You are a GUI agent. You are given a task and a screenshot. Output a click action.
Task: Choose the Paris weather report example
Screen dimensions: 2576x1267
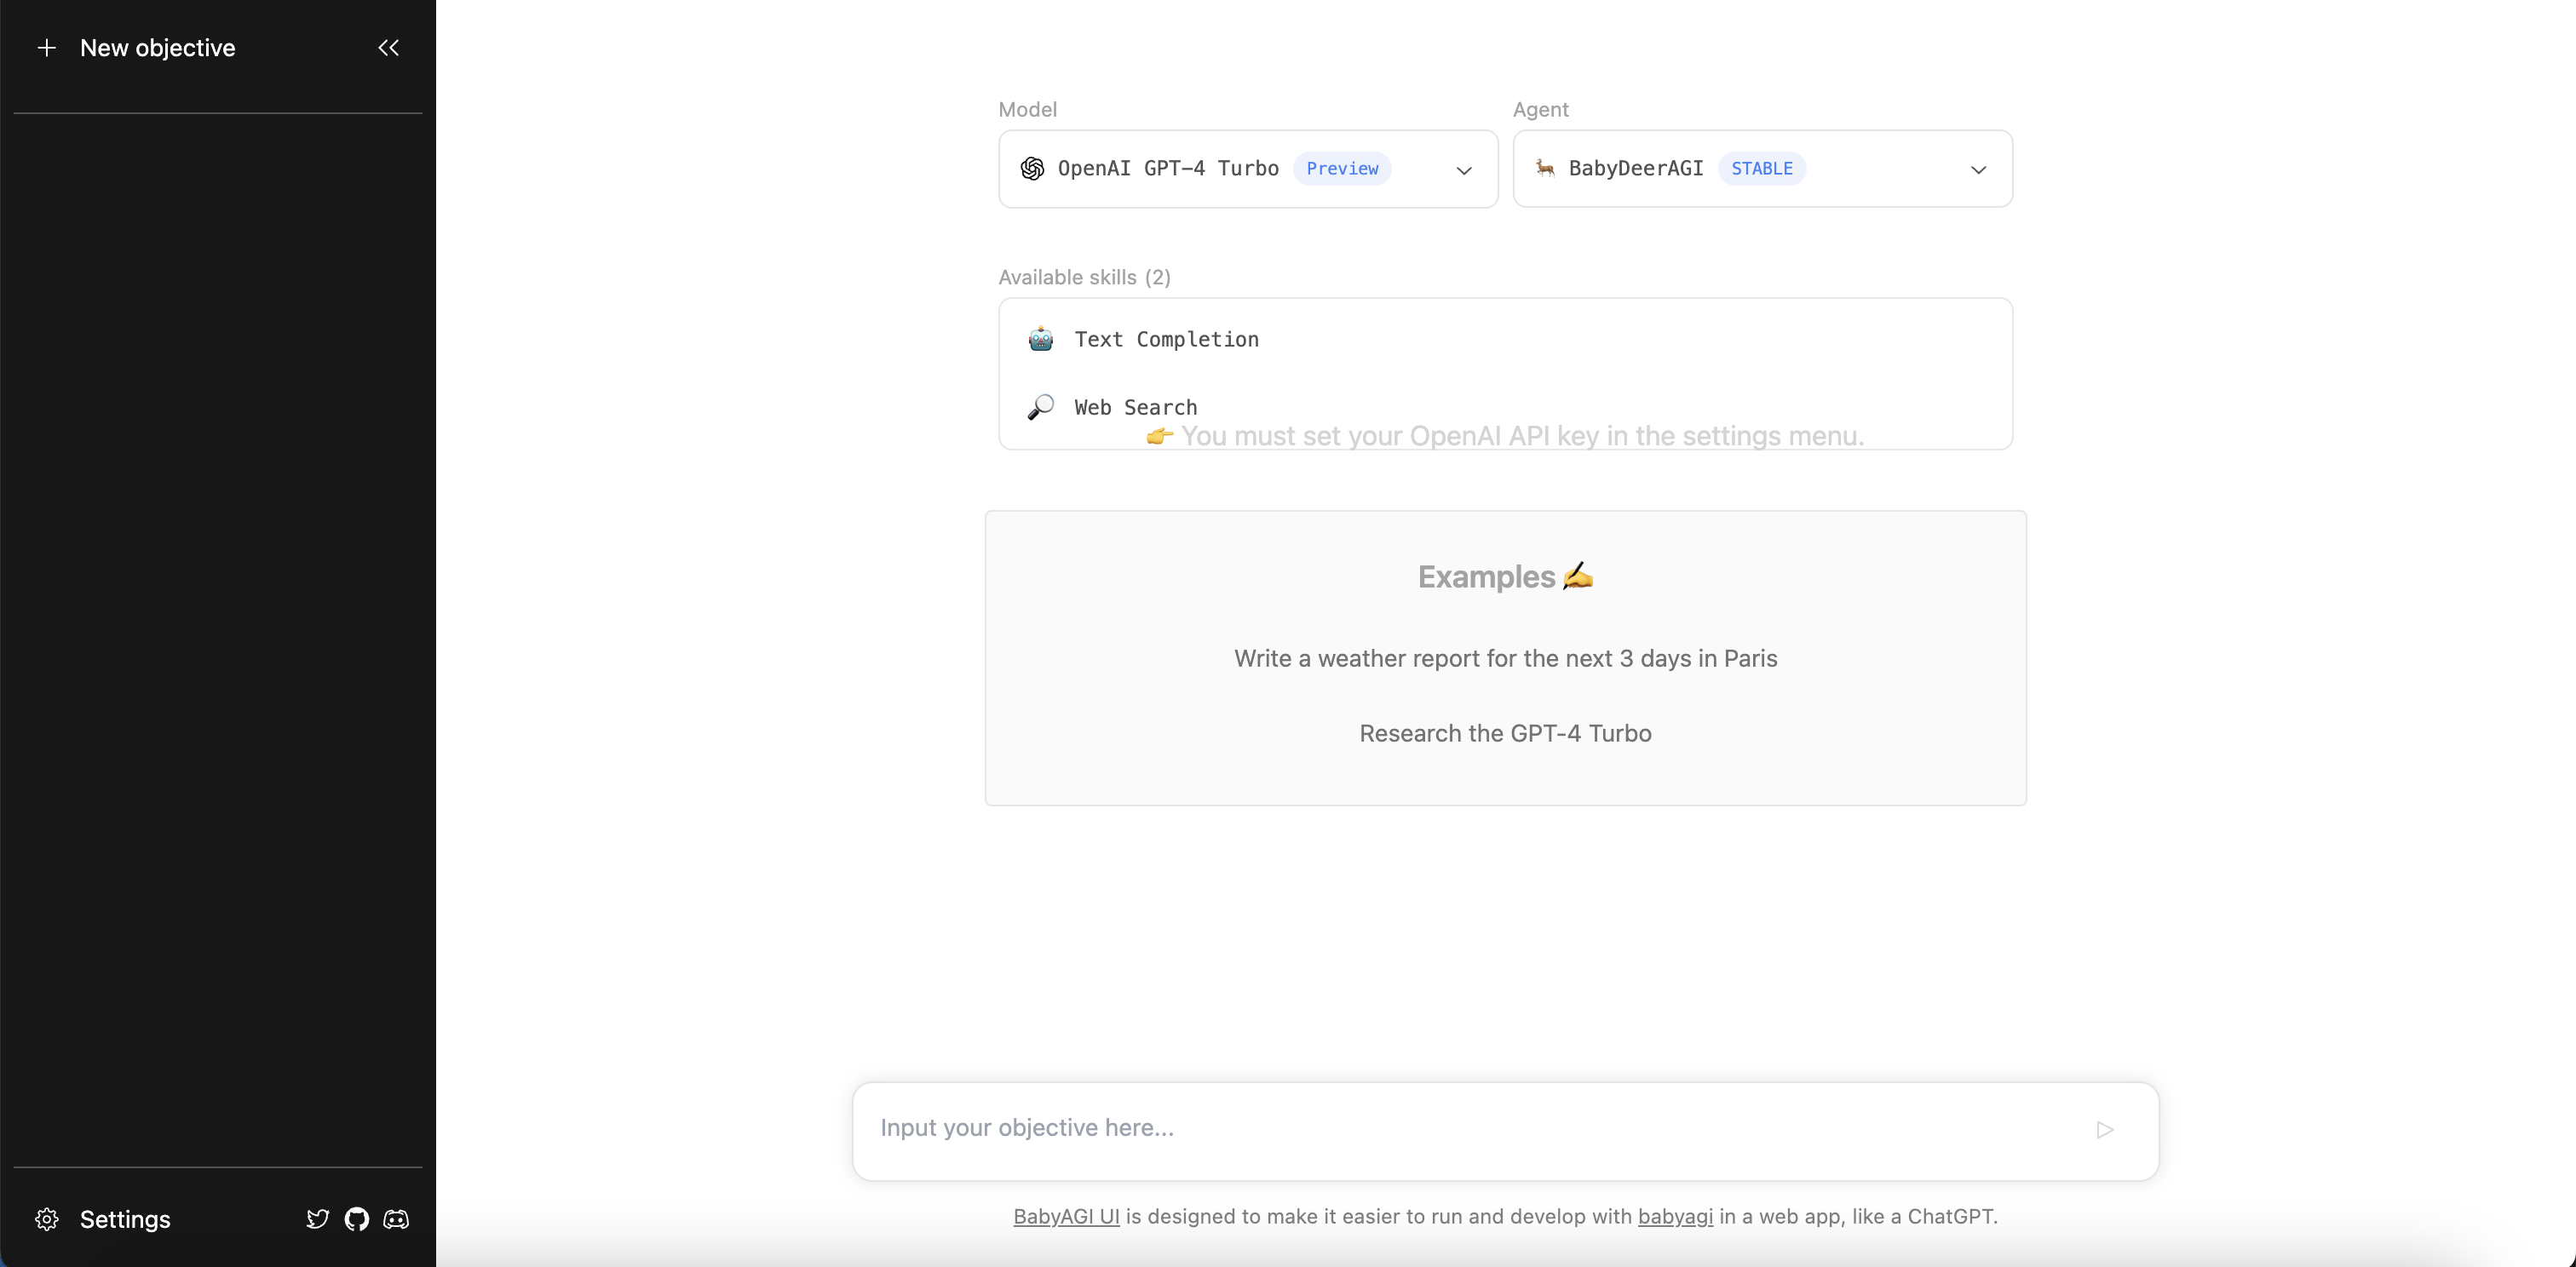[x=1505, y=658]
